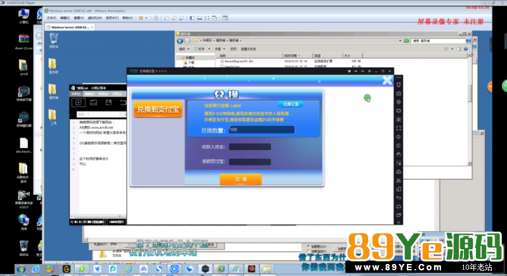Close the exchange dialog with the big X

pyautogui.click(x=387, y=80)
